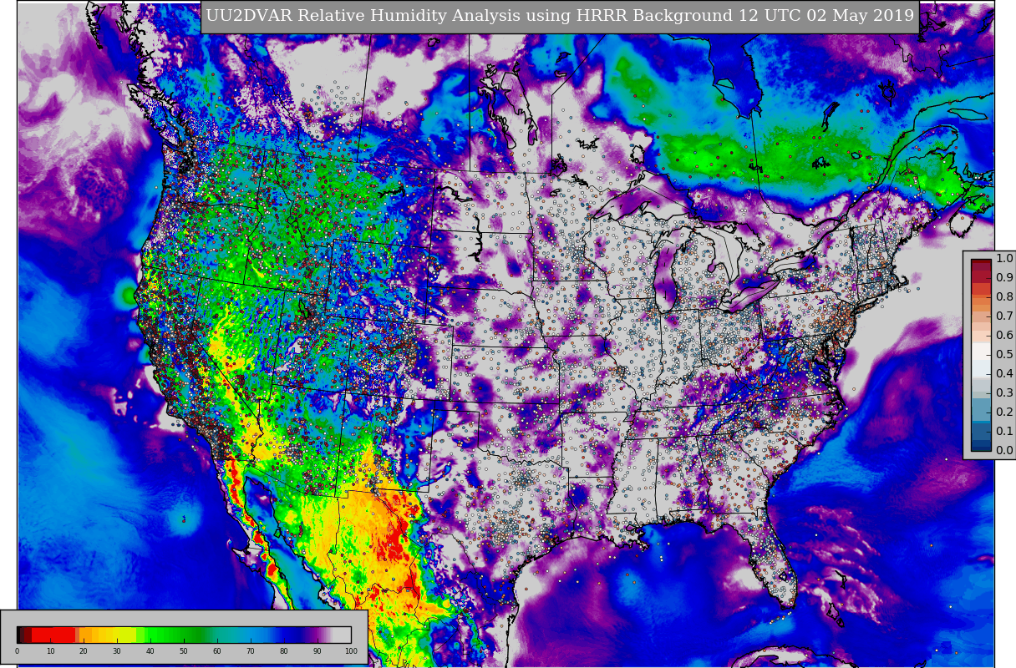
Task: Click the '80' tick label on the humidity colorbar
Action: tap(284, 651)
